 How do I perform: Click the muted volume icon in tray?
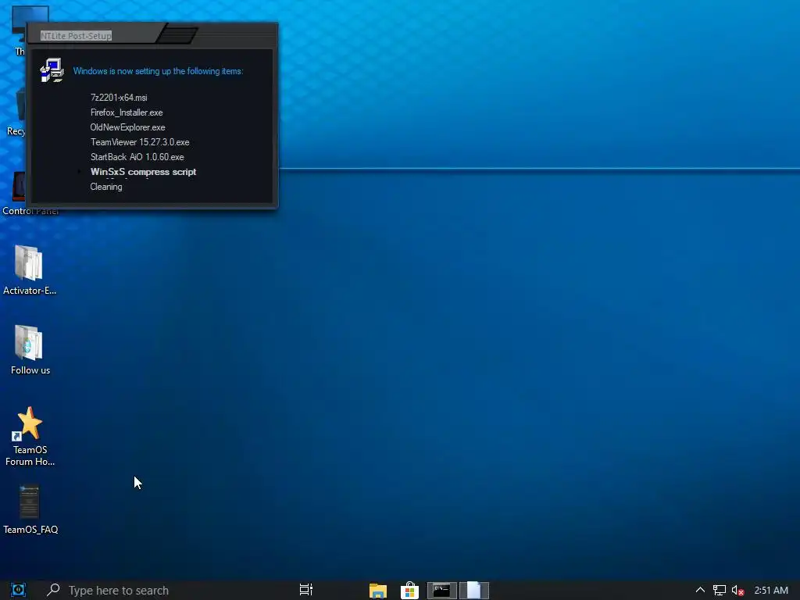pos(737,591)
